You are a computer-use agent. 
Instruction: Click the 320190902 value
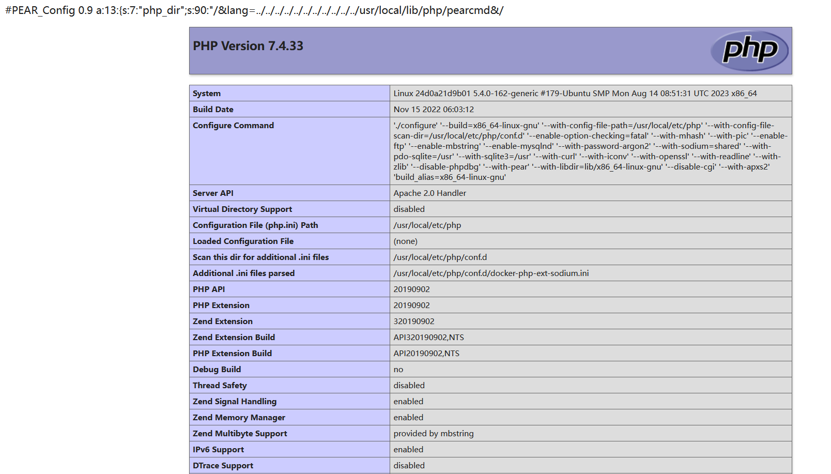pyautogui.click(x=413, y=322)
